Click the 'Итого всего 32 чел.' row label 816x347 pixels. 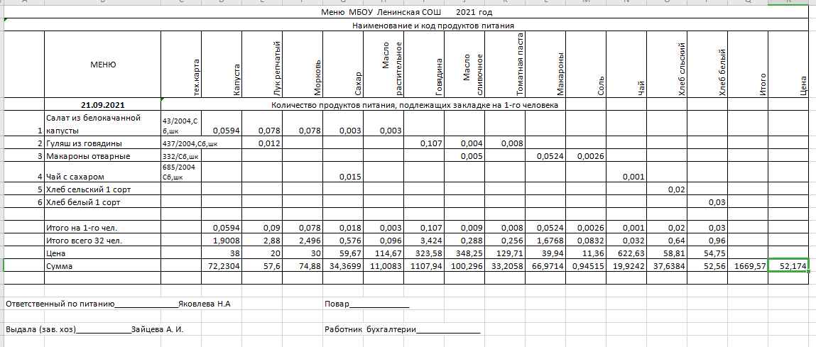(x=103, y=240)
